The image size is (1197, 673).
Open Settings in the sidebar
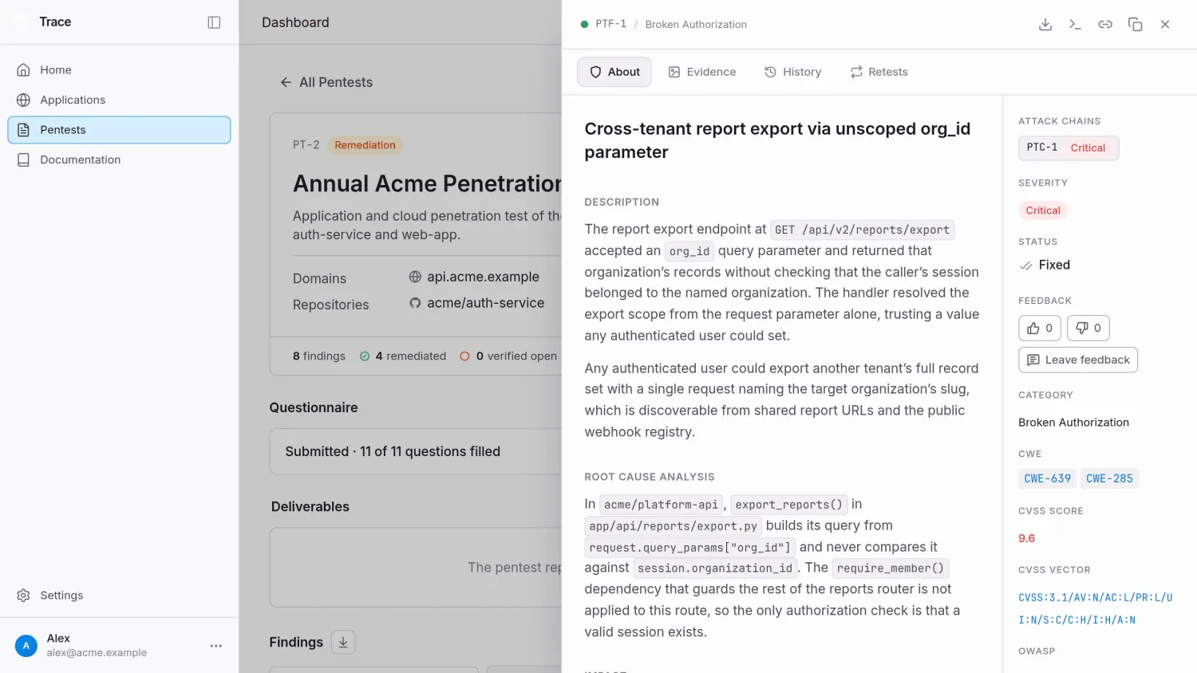click(119, 596)
